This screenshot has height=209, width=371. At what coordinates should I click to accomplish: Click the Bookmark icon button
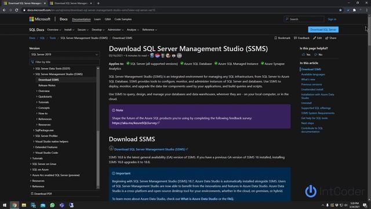point(282,38)
